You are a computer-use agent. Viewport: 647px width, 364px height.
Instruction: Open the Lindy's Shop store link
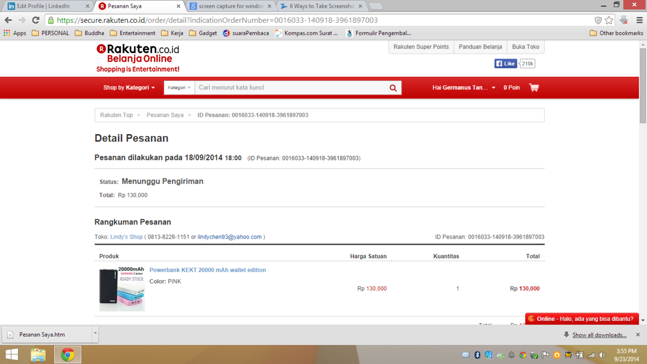(126, 237)
